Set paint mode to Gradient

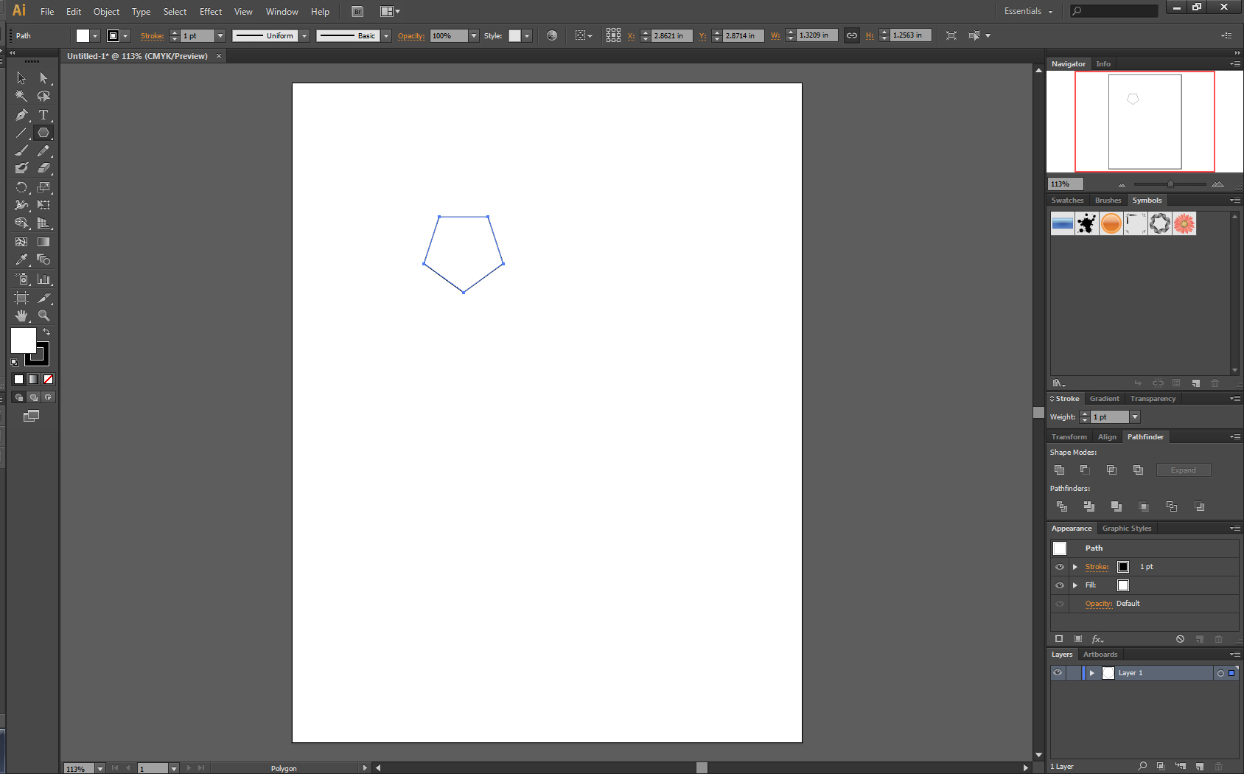tap(33, 380)
